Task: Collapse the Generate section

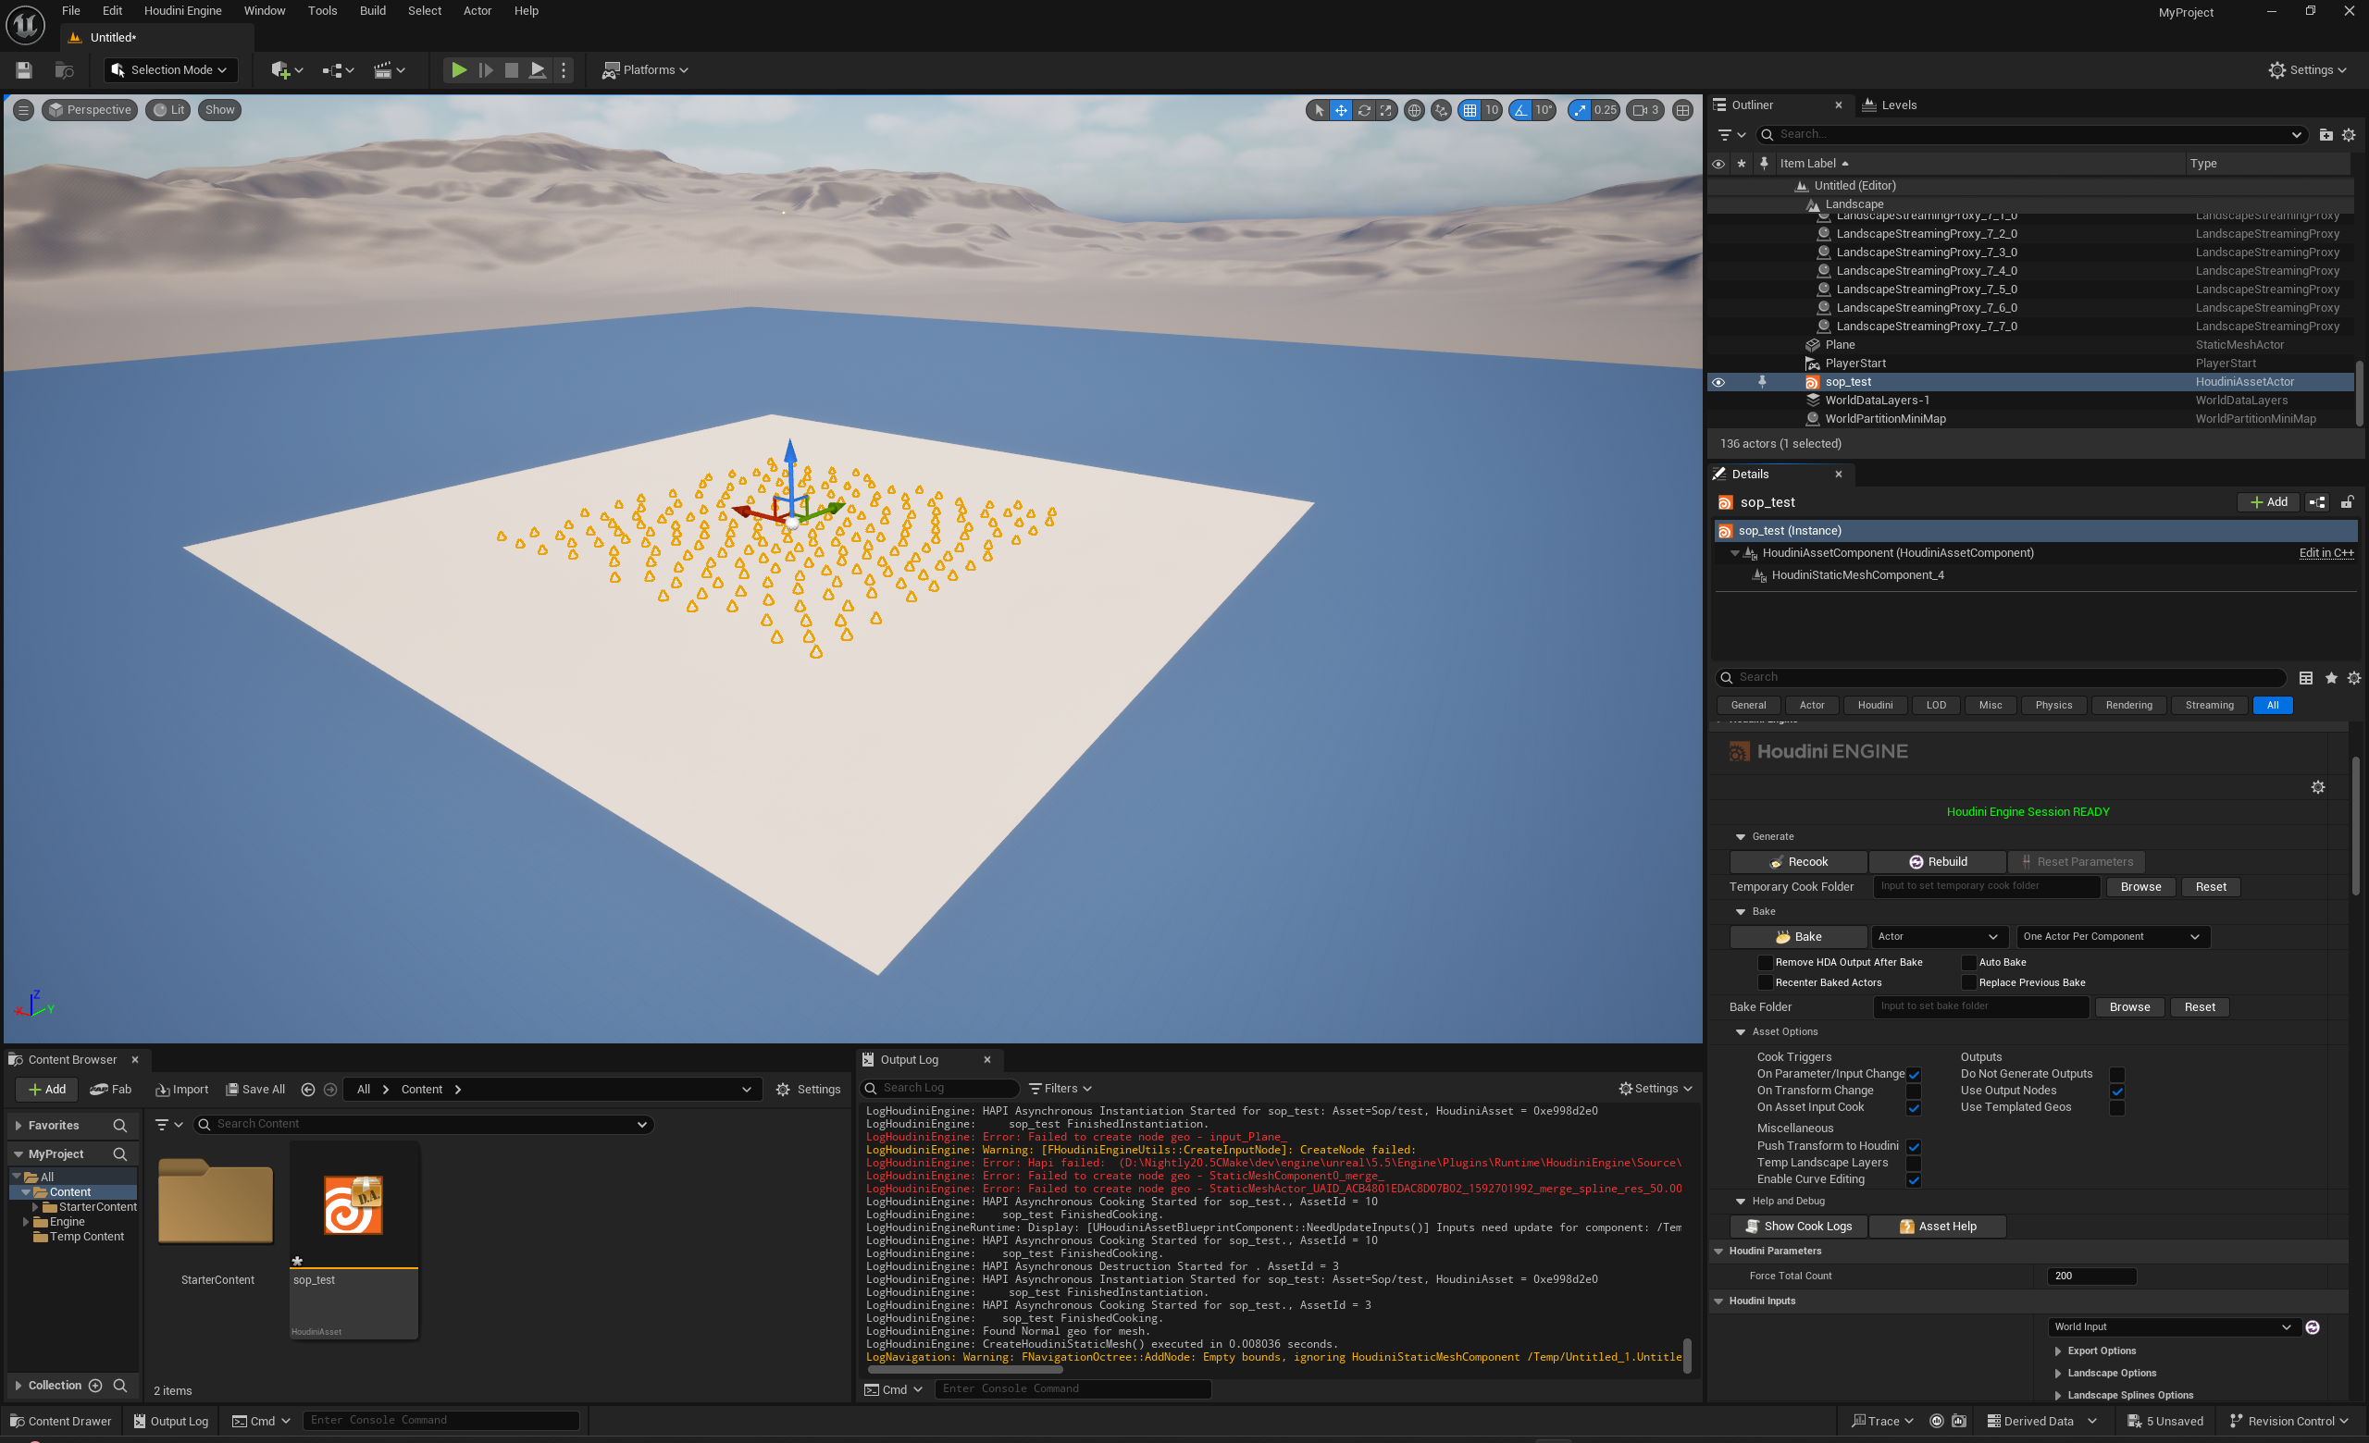Action: click(1741, 838)
